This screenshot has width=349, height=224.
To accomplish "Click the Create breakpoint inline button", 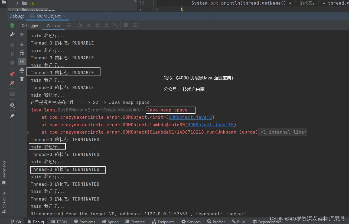I will (x=121, y=110).
